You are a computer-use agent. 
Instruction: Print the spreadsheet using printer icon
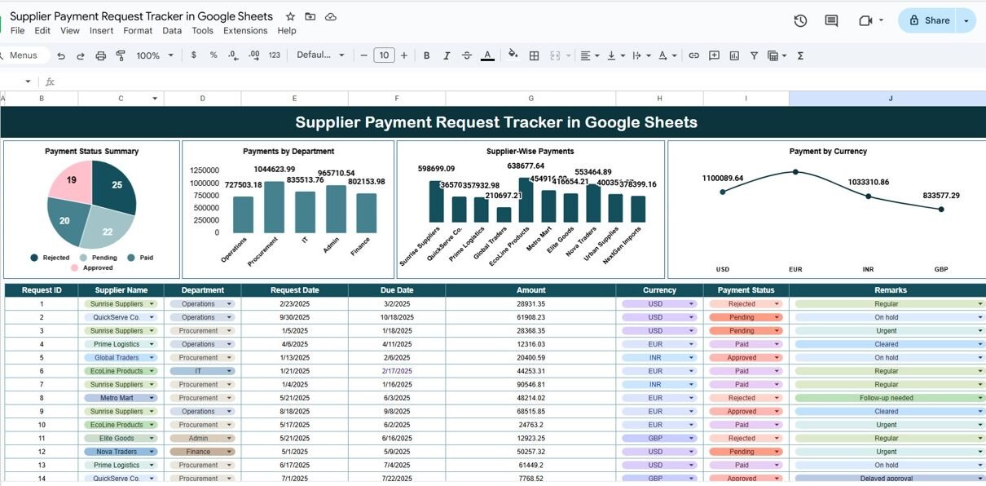101,55
